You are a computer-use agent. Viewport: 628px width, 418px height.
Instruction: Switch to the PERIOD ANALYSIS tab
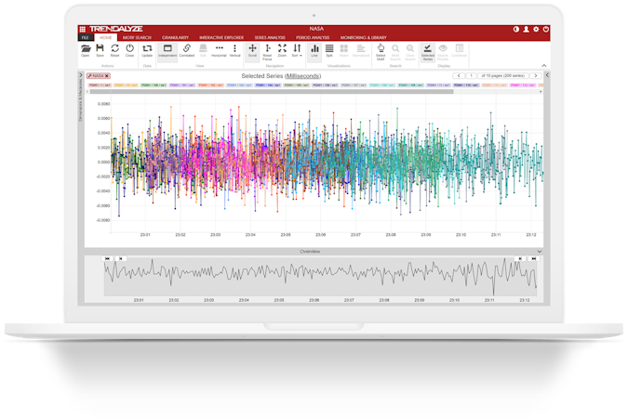coord(313,37)
